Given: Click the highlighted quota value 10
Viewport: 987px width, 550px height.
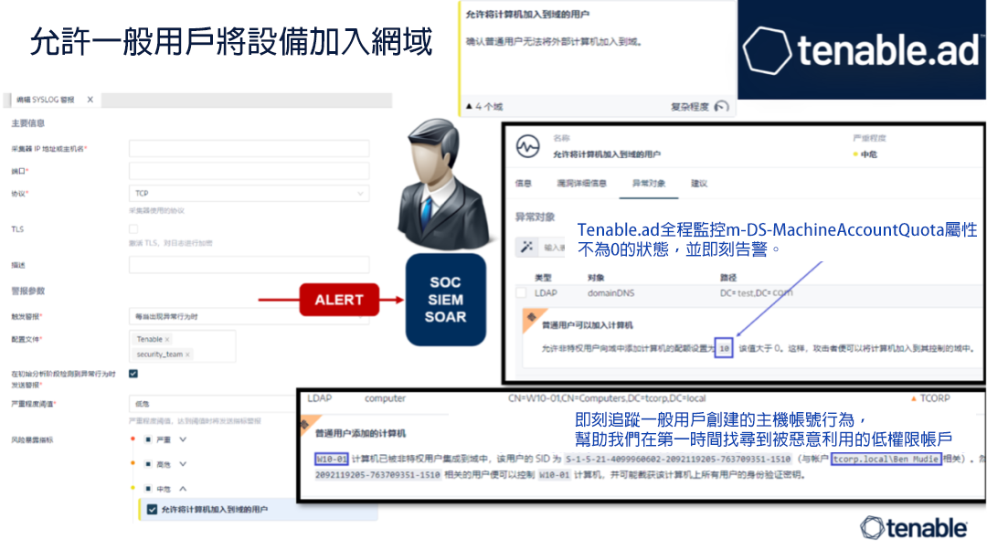Looking at the screenshot, I should (724, 349).
